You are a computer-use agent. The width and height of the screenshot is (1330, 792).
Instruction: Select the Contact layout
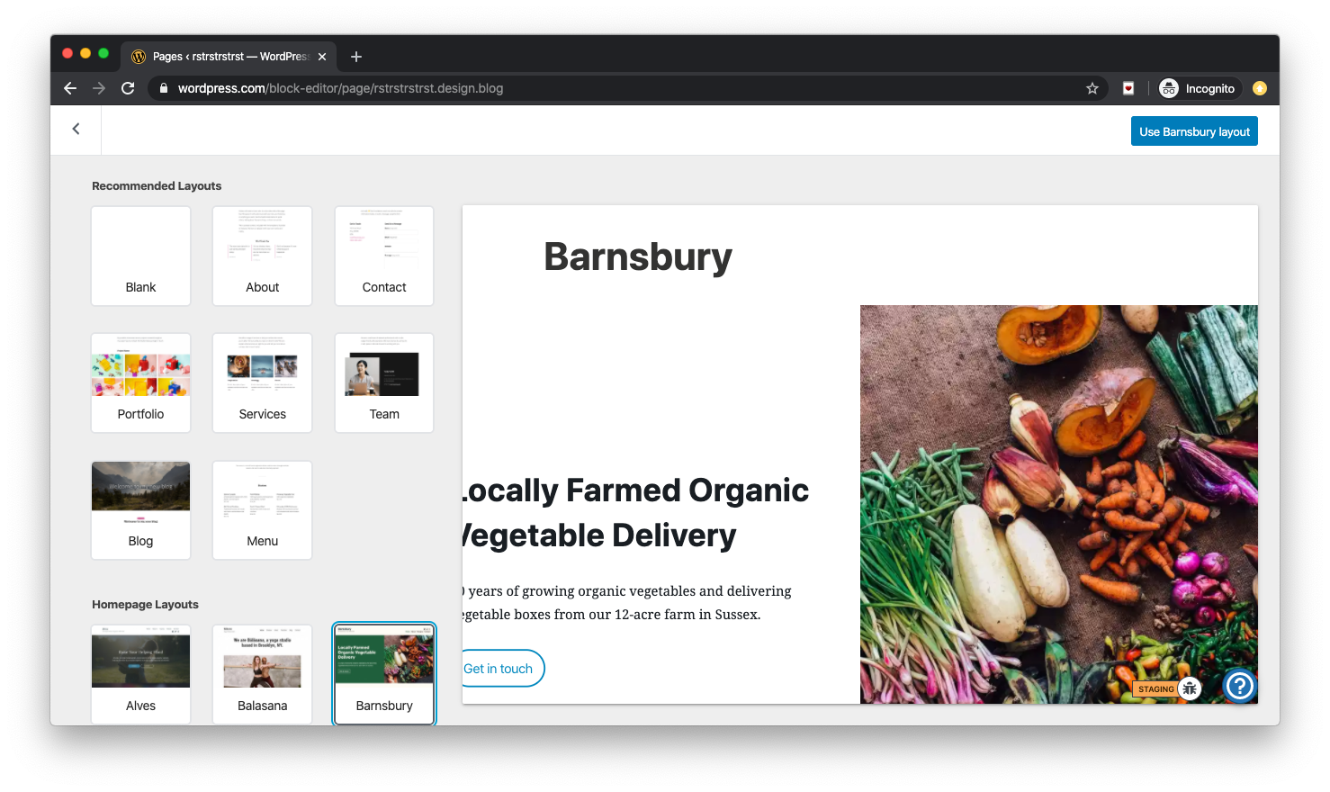coord(384,256)
